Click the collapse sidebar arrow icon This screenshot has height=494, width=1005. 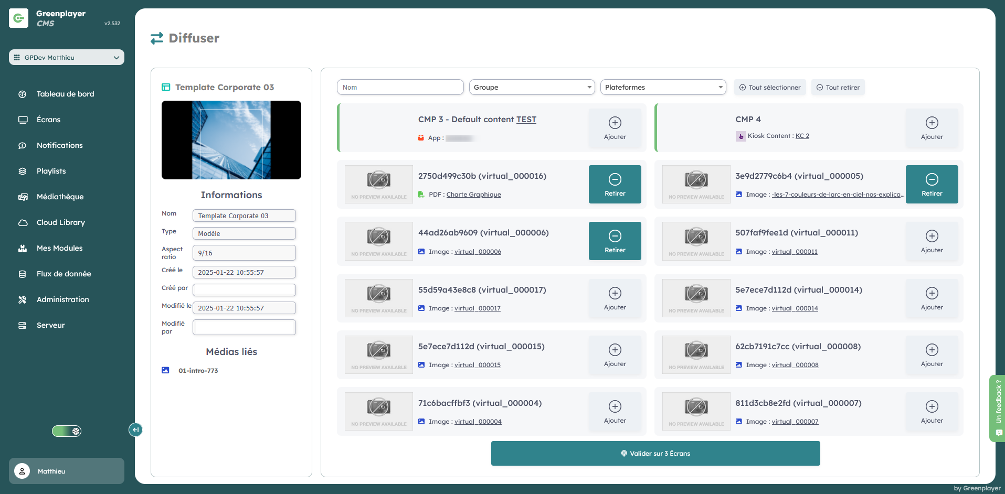click(135, 430)
